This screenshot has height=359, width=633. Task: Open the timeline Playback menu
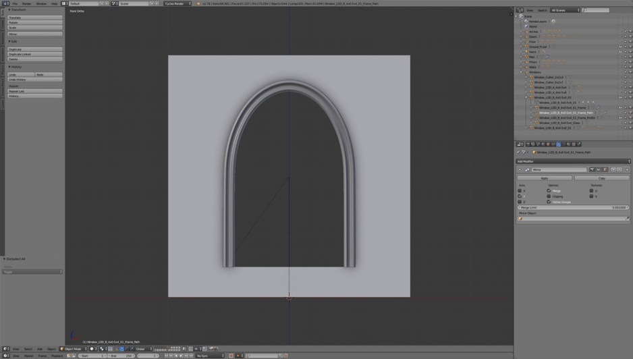[x=57, y=356]
